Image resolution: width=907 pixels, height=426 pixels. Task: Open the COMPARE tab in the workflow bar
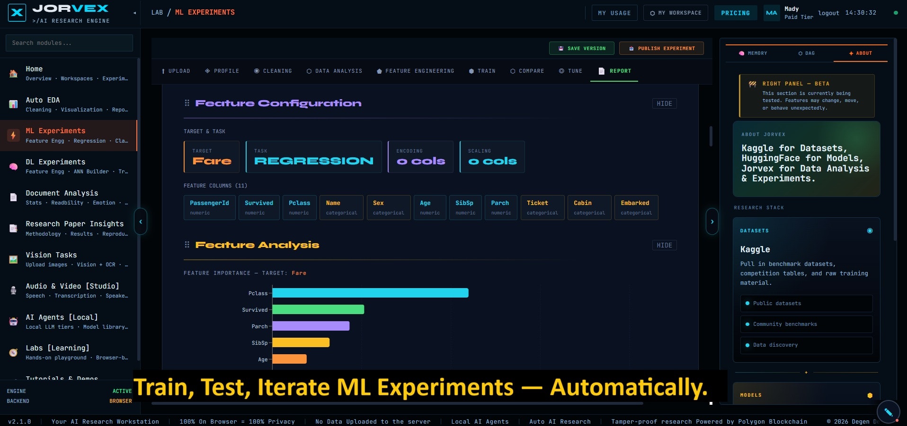point(527,71)
